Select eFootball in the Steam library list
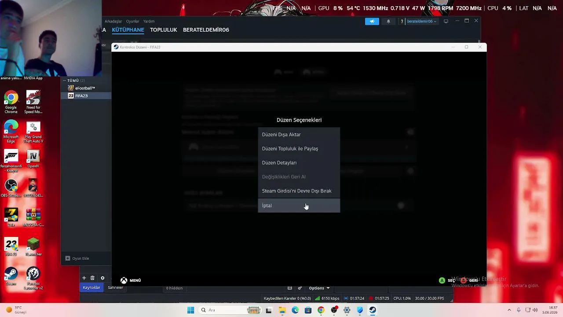 tap(86, 88)
